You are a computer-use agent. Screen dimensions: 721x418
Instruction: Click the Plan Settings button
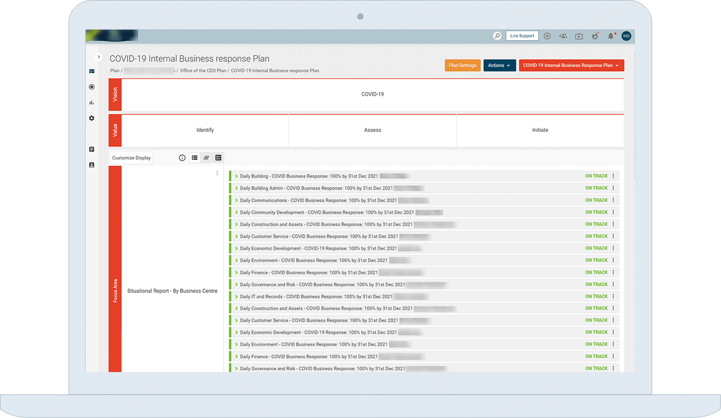click(462, 66)
